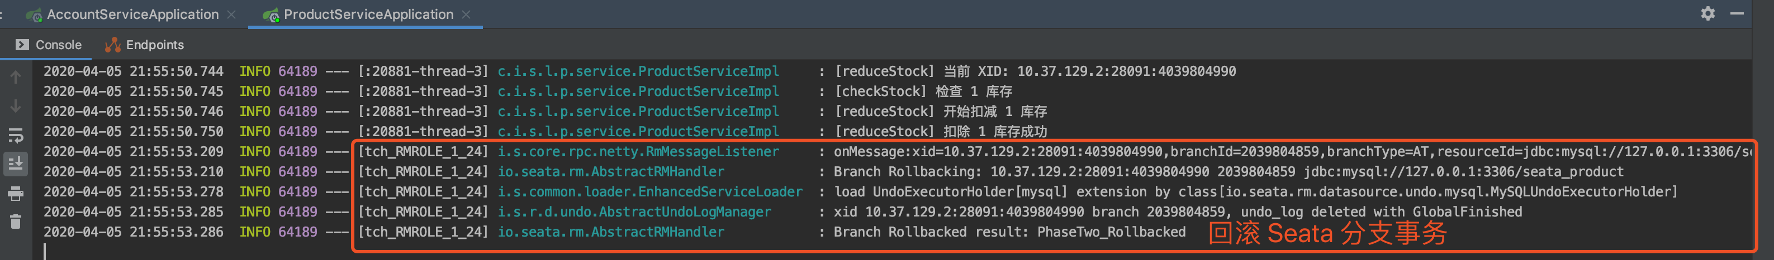1774x260 pixels.
Task: Hide the run tool window panel
Action: [1737, 14]
